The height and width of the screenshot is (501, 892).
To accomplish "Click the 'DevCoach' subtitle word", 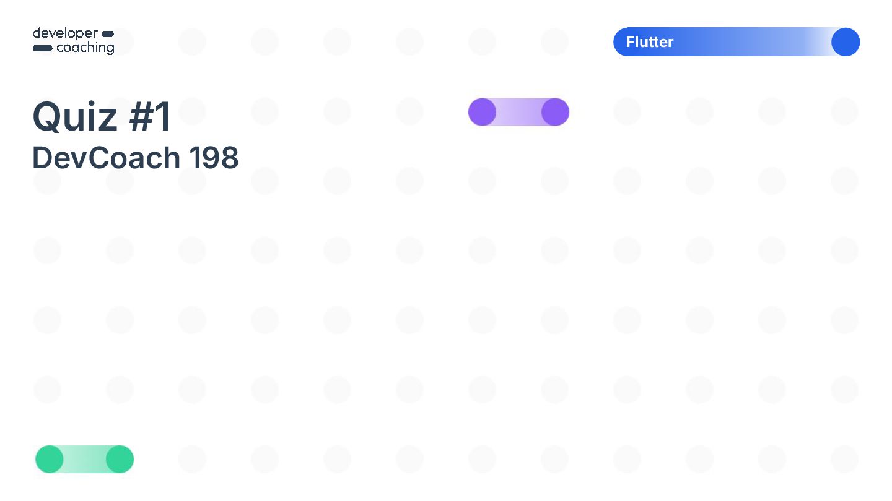I will coord(106,158).
